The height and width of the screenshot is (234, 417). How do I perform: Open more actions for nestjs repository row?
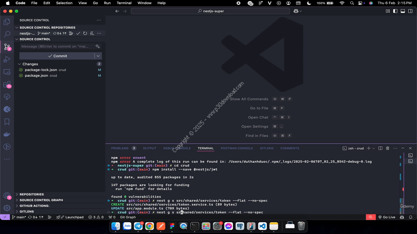99,33
